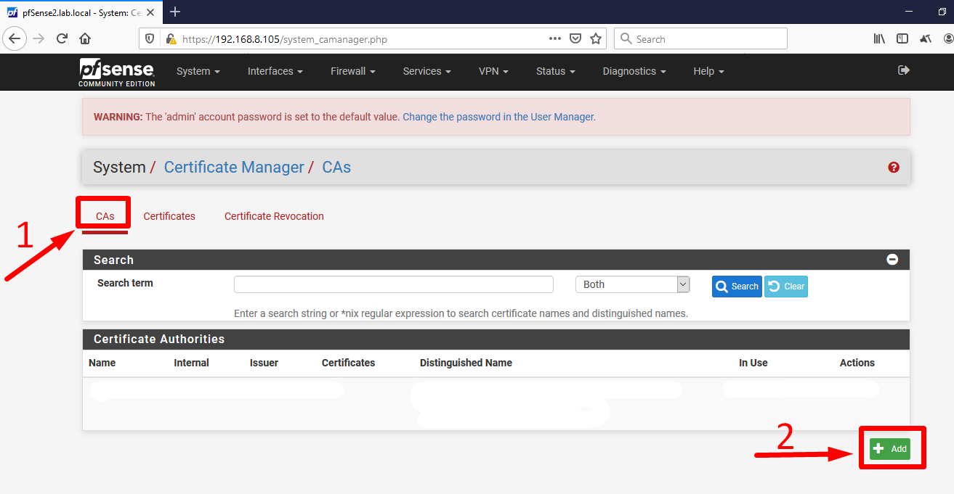Viewport: 954px width, 494px height.
Task: Click the blue Search button
Action: [x=737, y=287]
